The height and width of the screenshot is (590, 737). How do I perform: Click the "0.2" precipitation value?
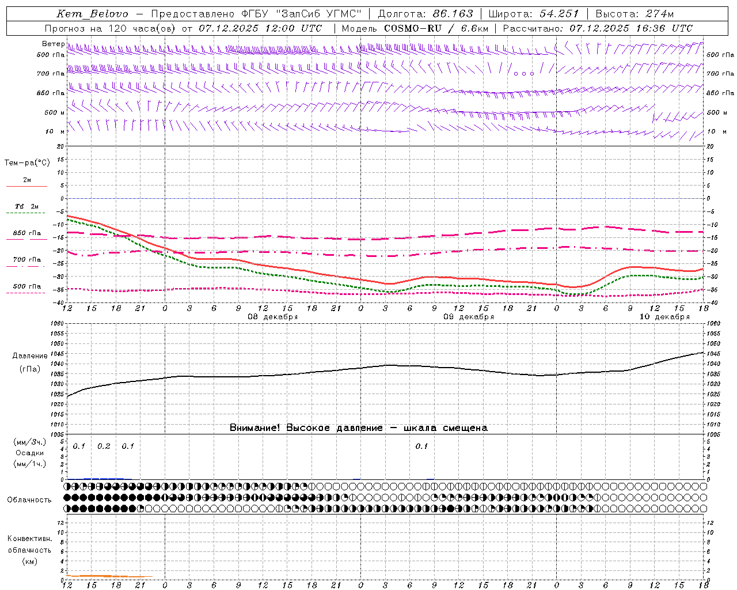click(x=104, y=447)
